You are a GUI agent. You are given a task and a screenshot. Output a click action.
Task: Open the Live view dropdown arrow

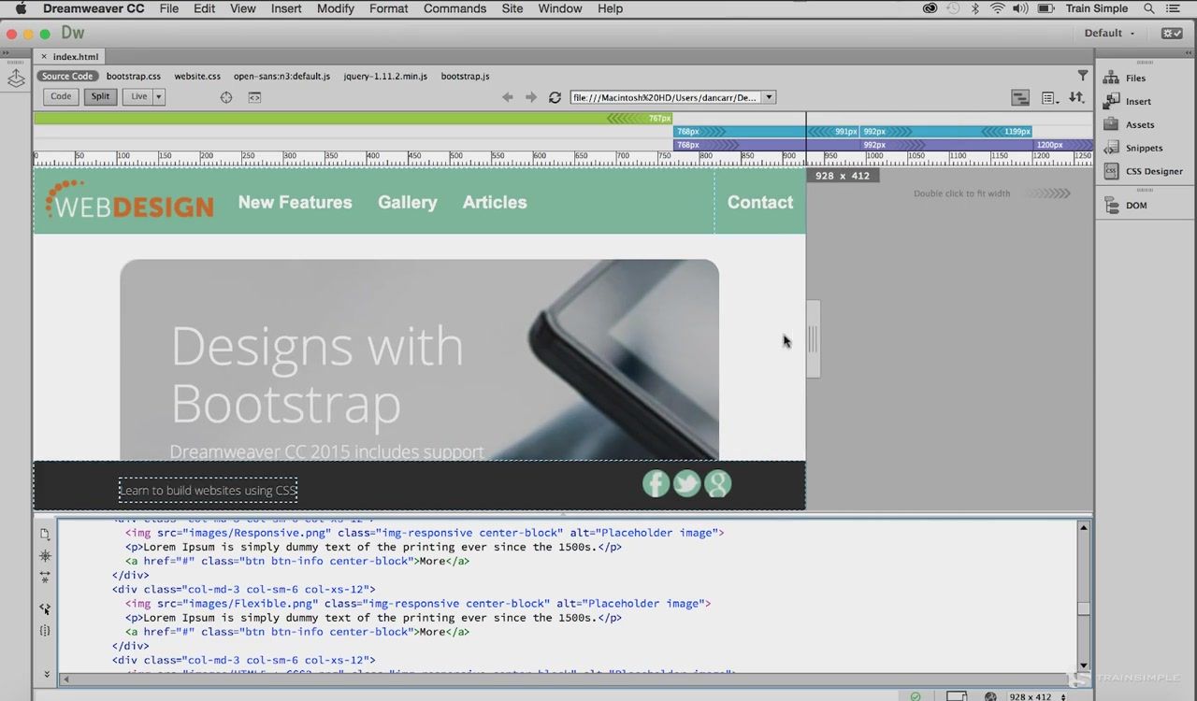tap(159, 96)
